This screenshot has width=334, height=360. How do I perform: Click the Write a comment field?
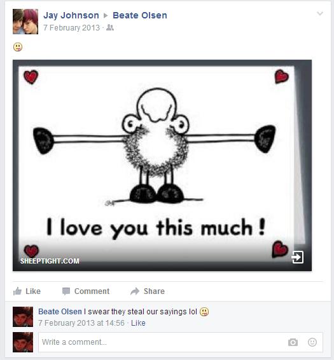[x=181, y=342]
